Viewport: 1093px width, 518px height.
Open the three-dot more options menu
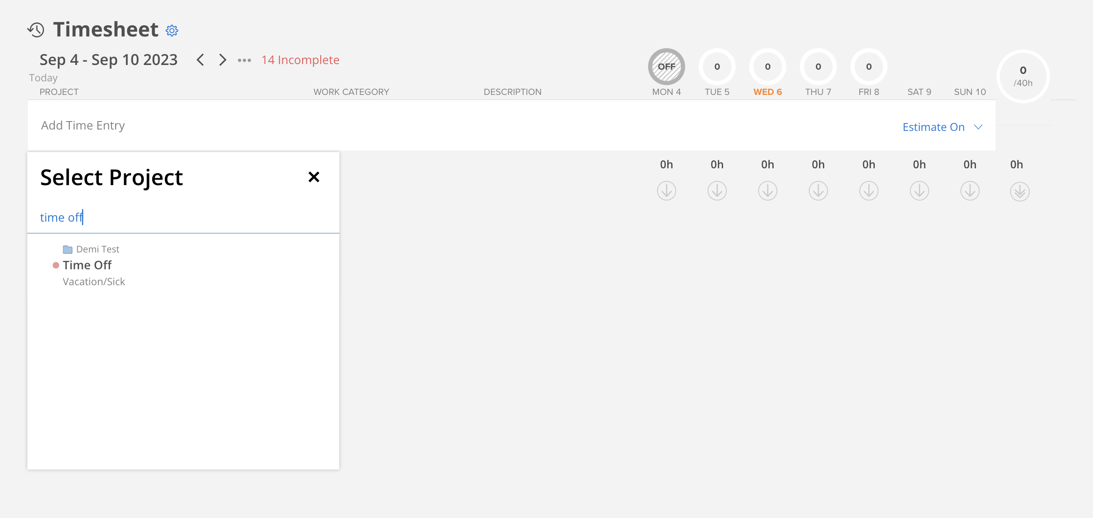244,60
